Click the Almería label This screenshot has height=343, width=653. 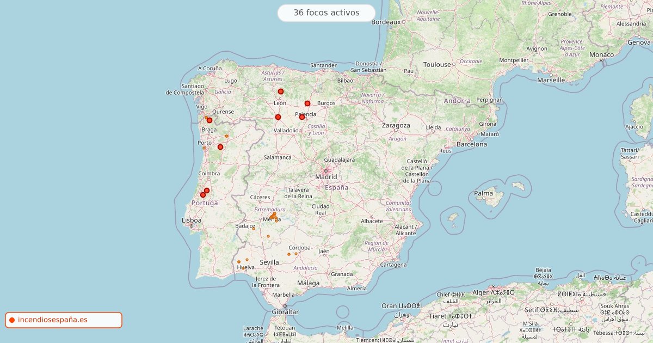(357, 289)
